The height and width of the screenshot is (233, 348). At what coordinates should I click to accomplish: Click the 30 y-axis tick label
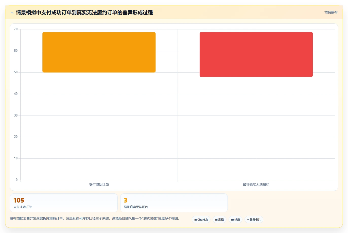click(x=16, y=115)
